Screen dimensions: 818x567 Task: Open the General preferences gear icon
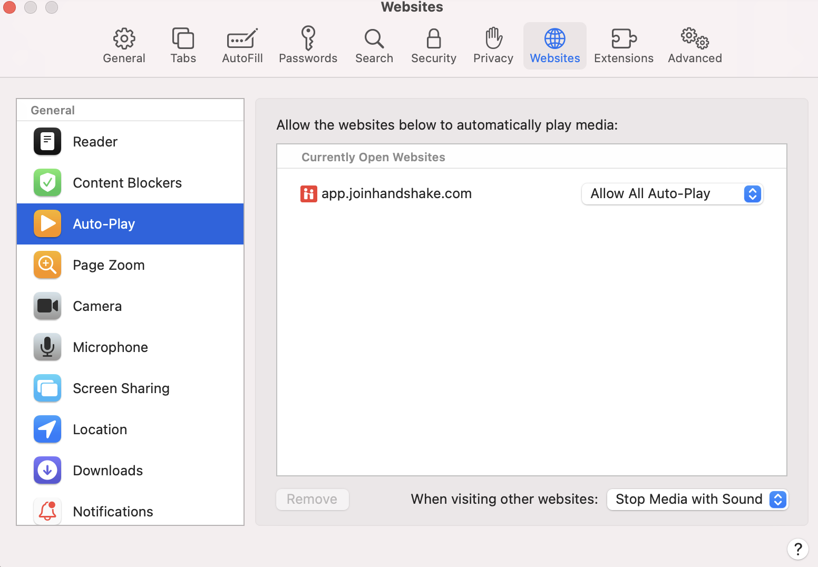coord(124,38)
